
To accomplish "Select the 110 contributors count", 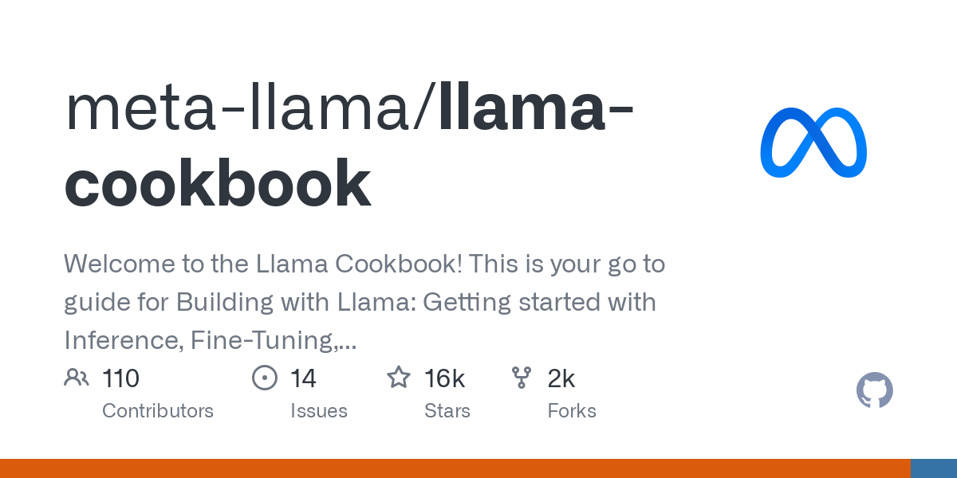I will point(121,378).
